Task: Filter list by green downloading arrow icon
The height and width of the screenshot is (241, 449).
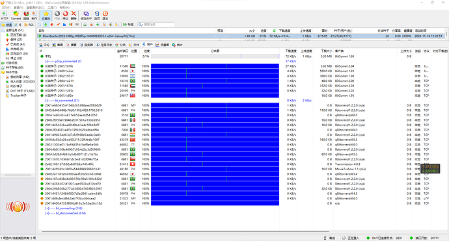Action: (x=46, y=25)
